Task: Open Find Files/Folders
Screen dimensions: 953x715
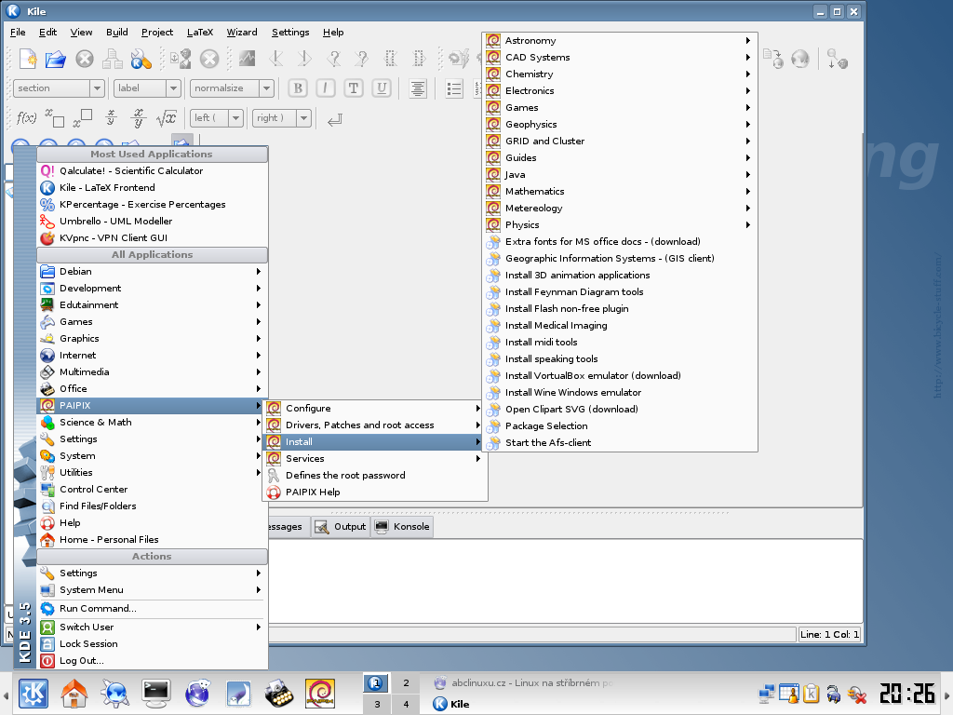Action: [x=152, y=506]
